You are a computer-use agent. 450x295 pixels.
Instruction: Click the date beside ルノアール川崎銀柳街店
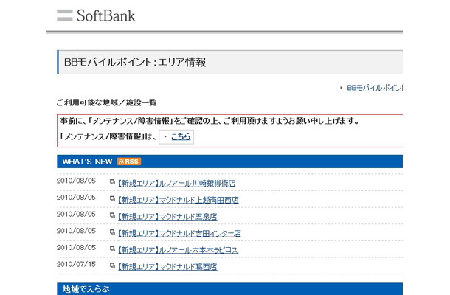click(x=76, y=181)
